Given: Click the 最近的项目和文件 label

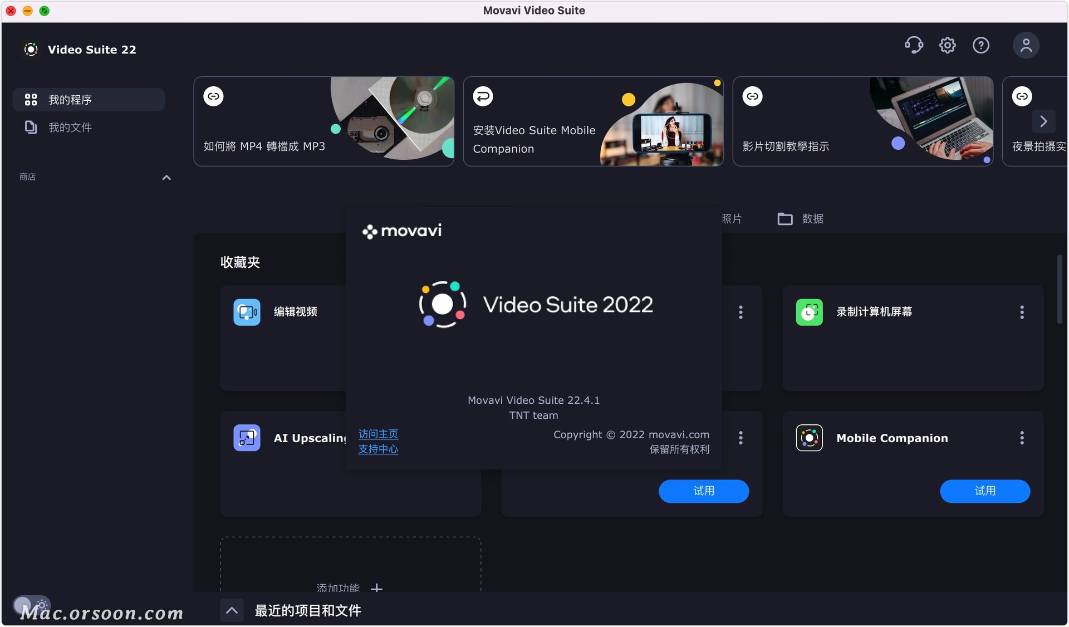Looking at the screenshot, I should coord(308,611).
